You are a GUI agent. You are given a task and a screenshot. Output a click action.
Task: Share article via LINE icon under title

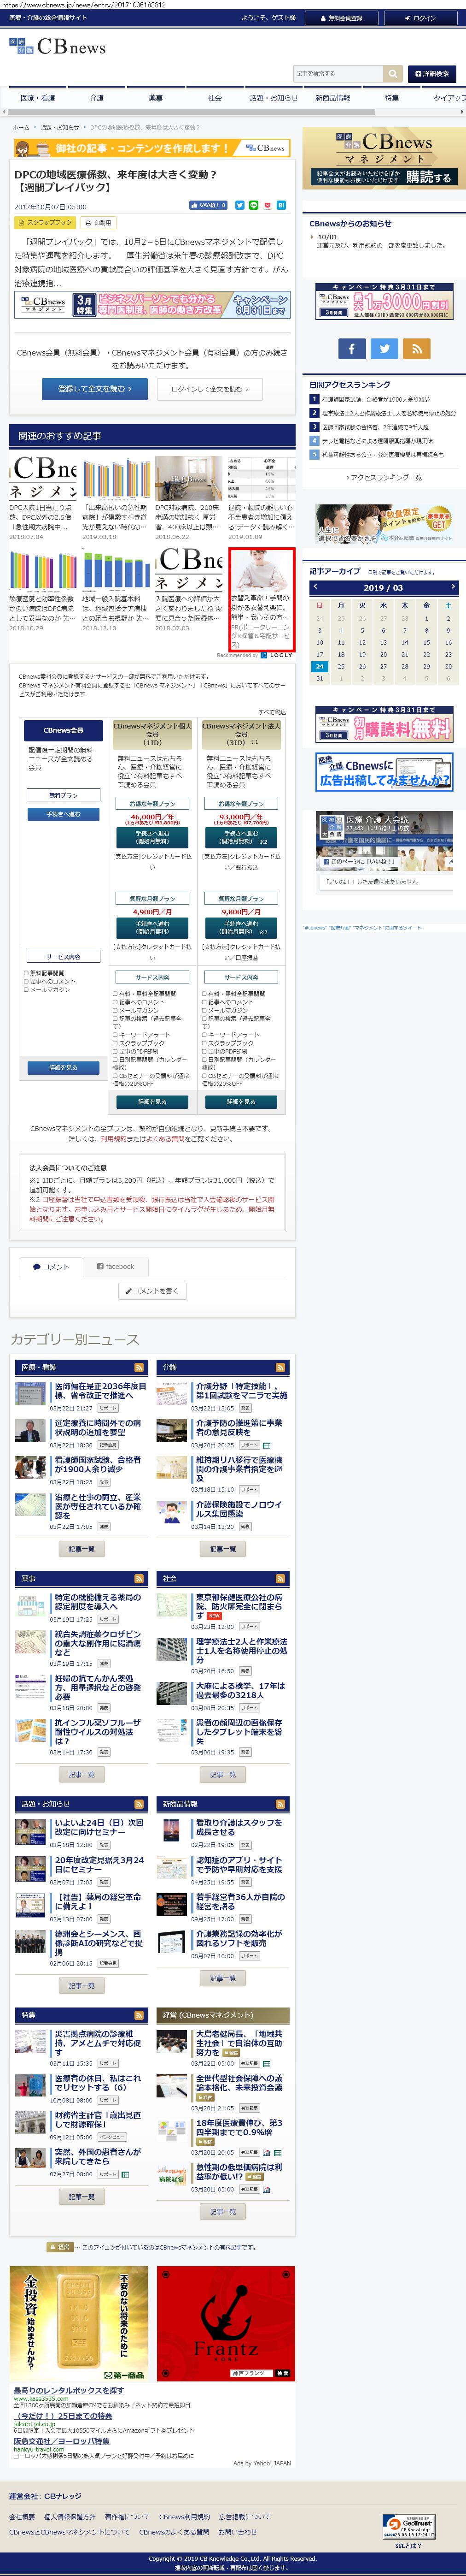coord(253,205)
